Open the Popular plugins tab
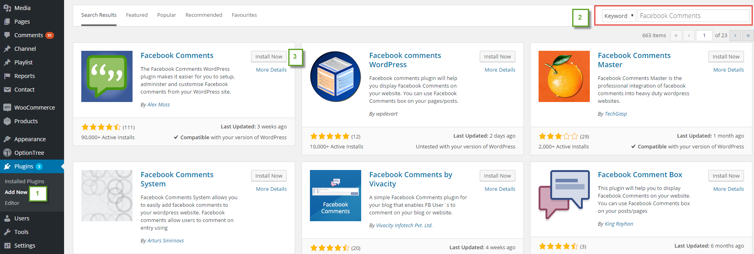Screen dimensions: 754x254 pos(167,15)
